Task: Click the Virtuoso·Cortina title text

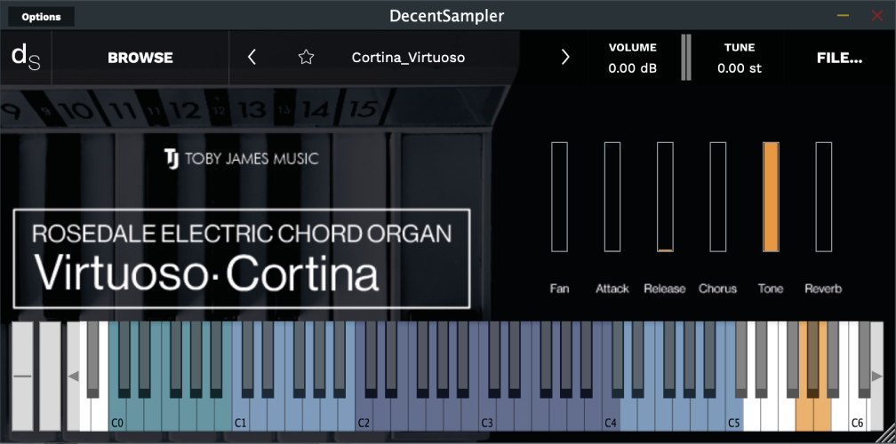Action: tap(206, 272)
